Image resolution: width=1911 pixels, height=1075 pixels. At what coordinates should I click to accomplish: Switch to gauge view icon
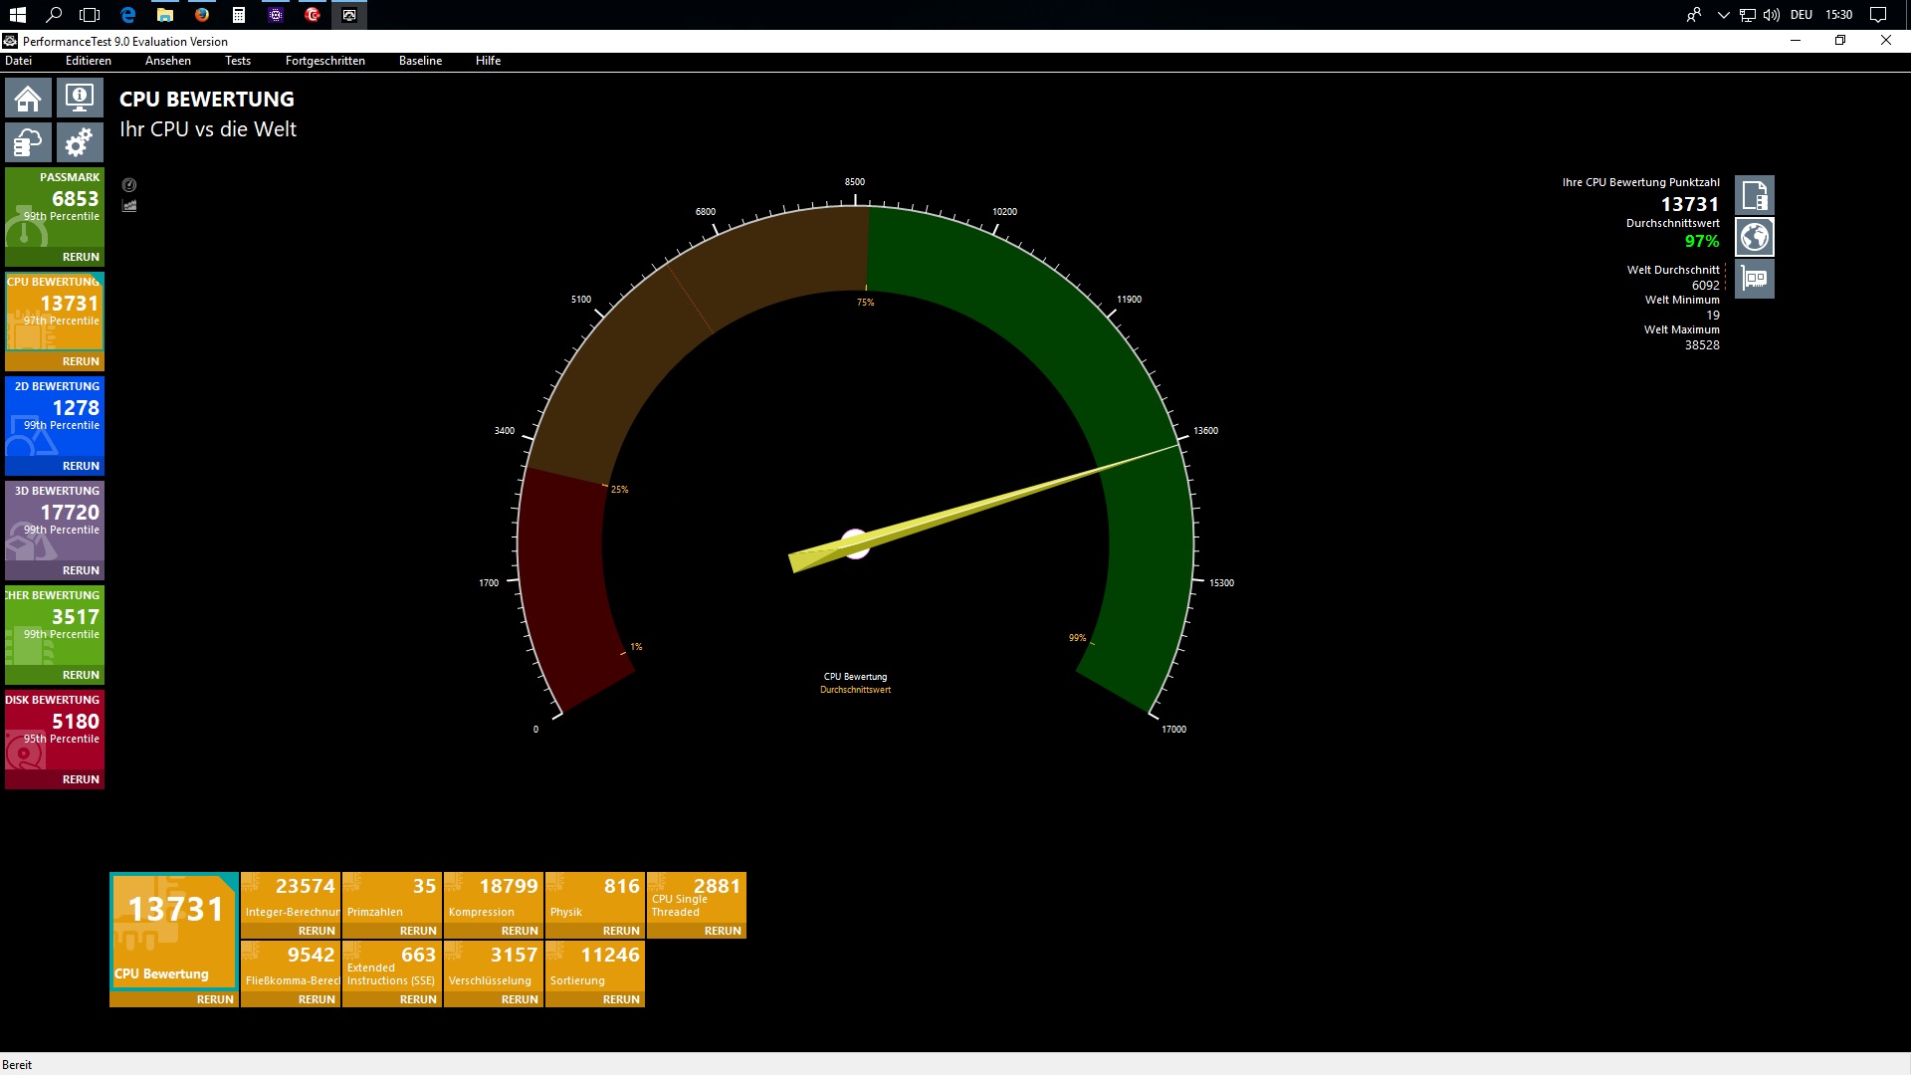click(129, 185)
